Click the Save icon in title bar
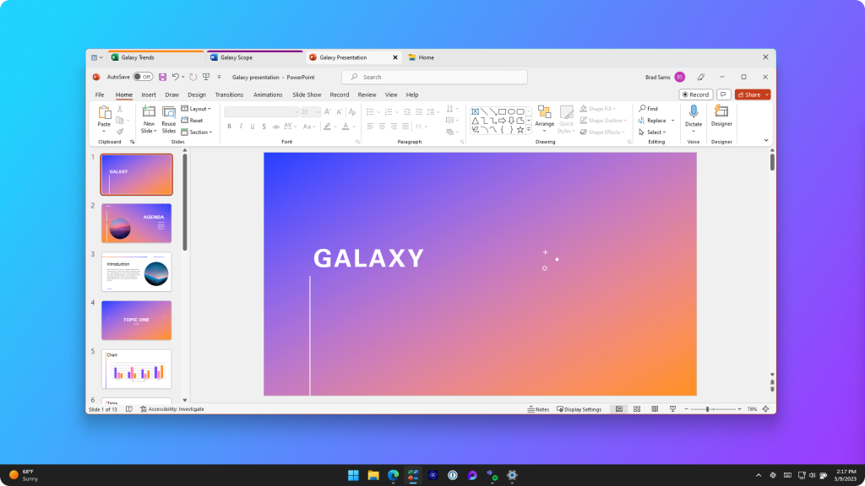Viewport: 865px width, 486px height. click(x=162, y=77)
